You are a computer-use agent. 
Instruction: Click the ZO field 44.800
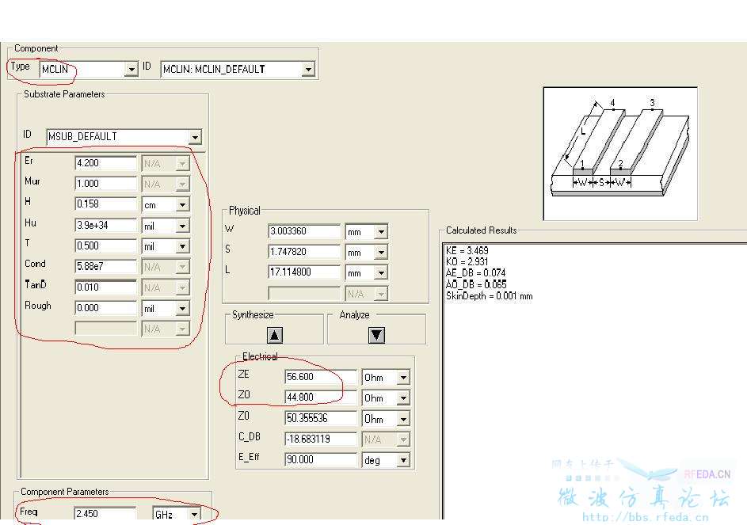(321, 398)
